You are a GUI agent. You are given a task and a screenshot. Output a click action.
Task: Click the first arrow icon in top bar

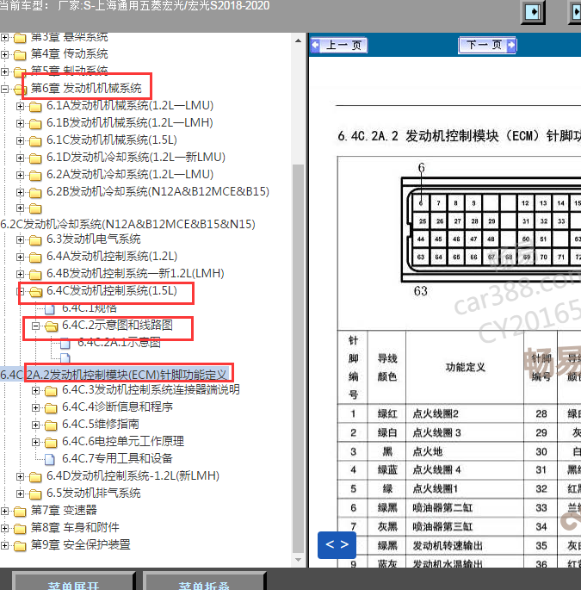[x=534, y=12]
